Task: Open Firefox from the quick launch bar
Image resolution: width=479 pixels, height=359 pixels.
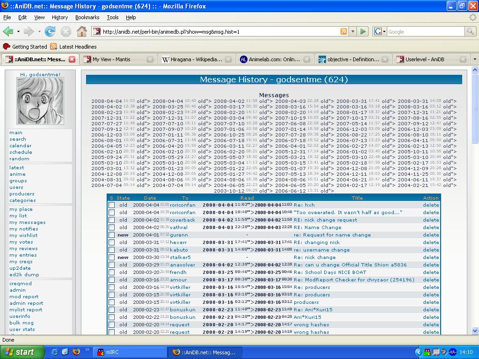Action: click(76, 352)
